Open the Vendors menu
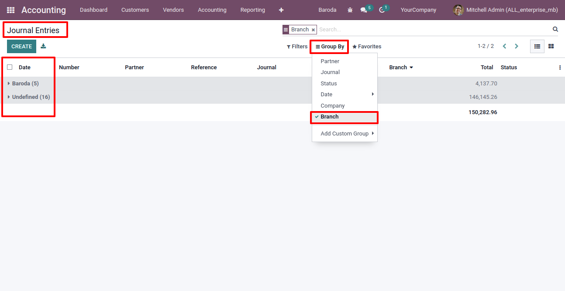 pos(173,10)
